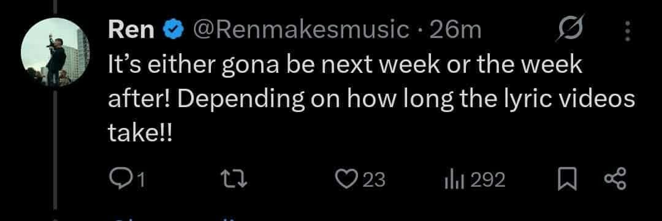Repost this tweet via the retweet arrows
The image size is (662, 221).
click(234, 181)
